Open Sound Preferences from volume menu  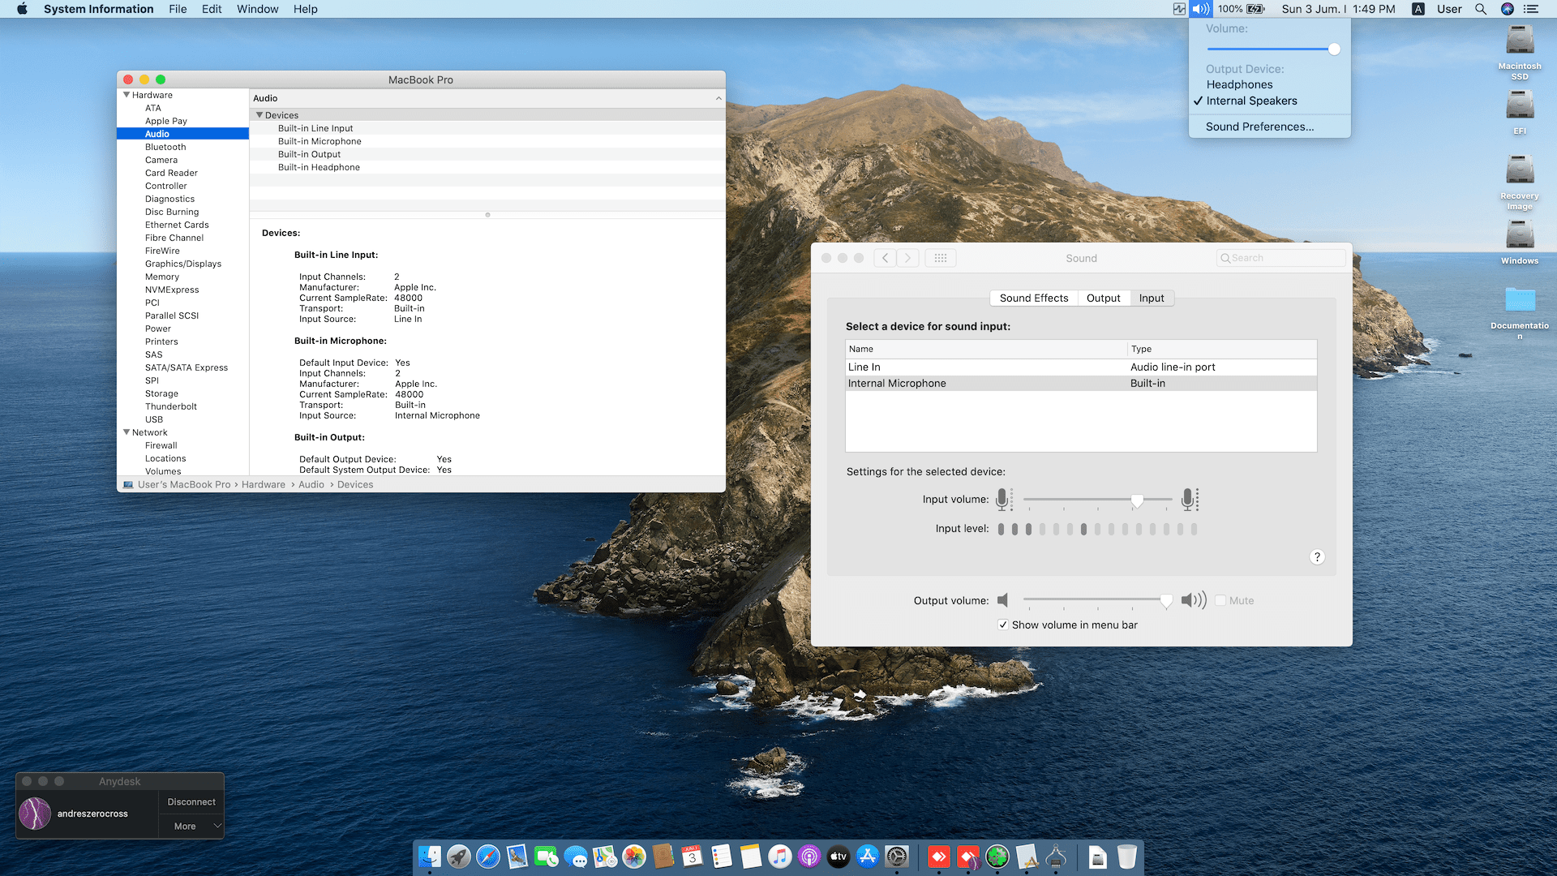point(1259,127)
